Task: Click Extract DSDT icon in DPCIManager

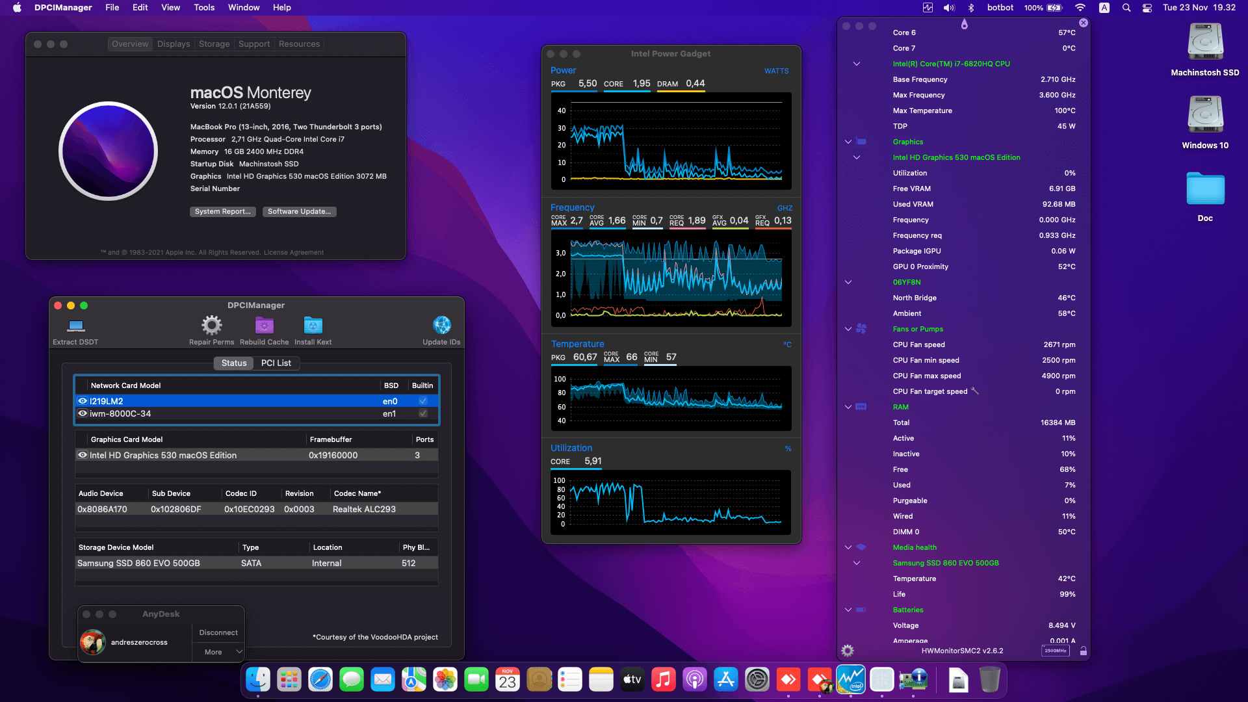Action: 76,325
